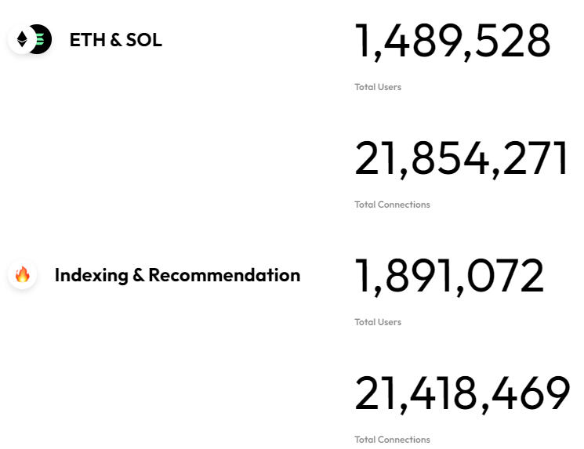This screenshot has height=449, width=584.
Task: Open the Indexing & Recommendation heading
Action: pos(177,275)
